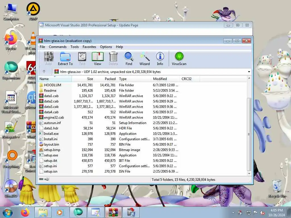The width and height of the screenshot is (291, 218).
Task: Open the View toolbar tool
Action: (x=98, y=59)
